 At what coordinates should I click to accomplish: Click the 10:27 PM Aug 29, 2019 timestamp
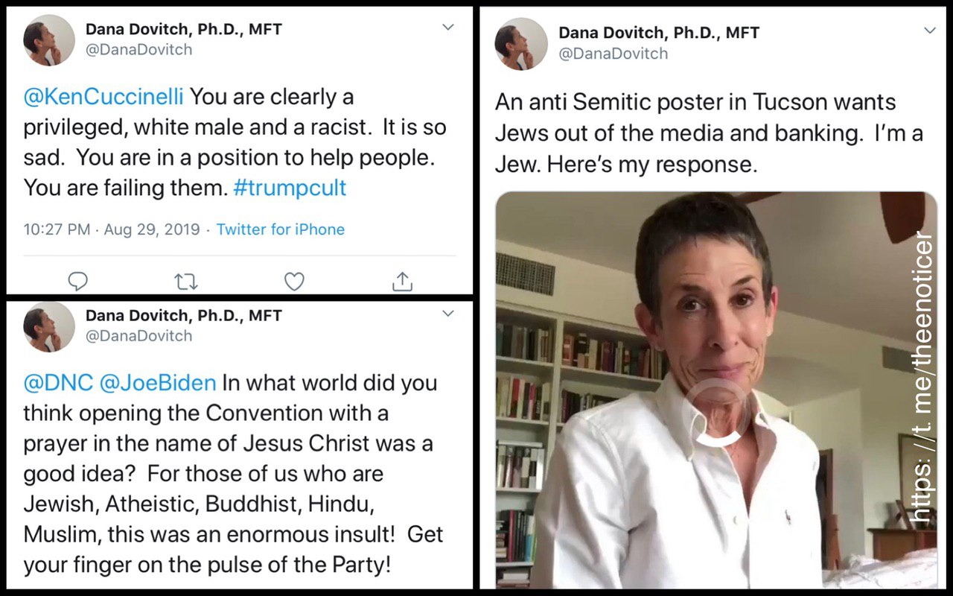click(112, 229)
